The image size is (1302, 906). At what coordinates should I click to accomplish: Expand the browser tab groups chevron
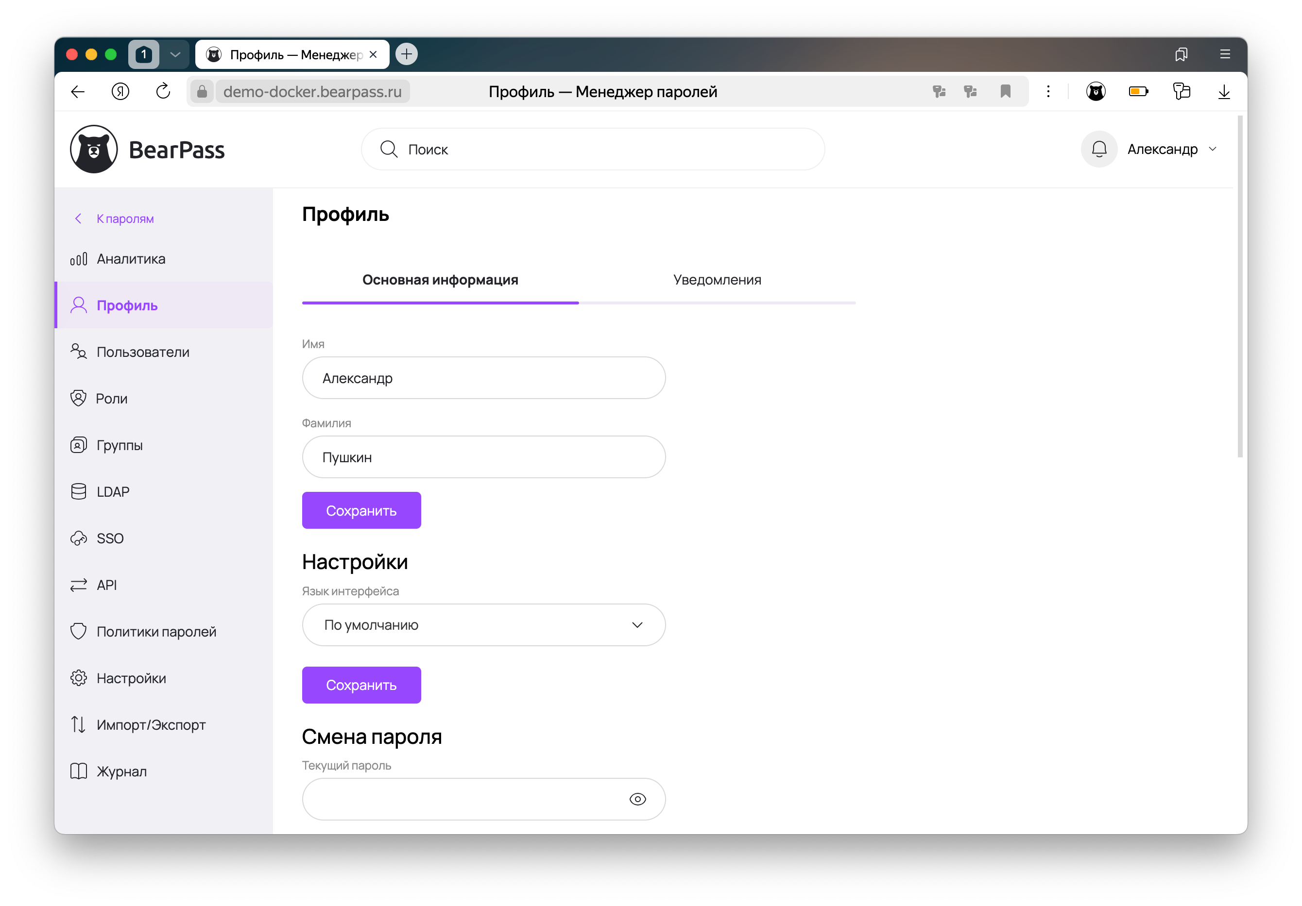click(x=175, y=54)
